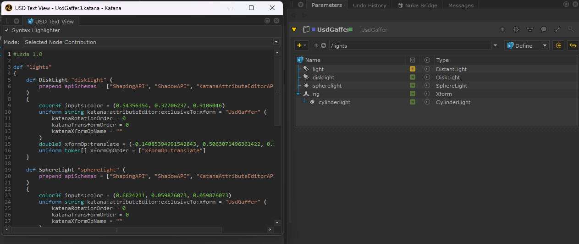Click the node graph icon in UsdGaffer header

(x=529, y=30)
